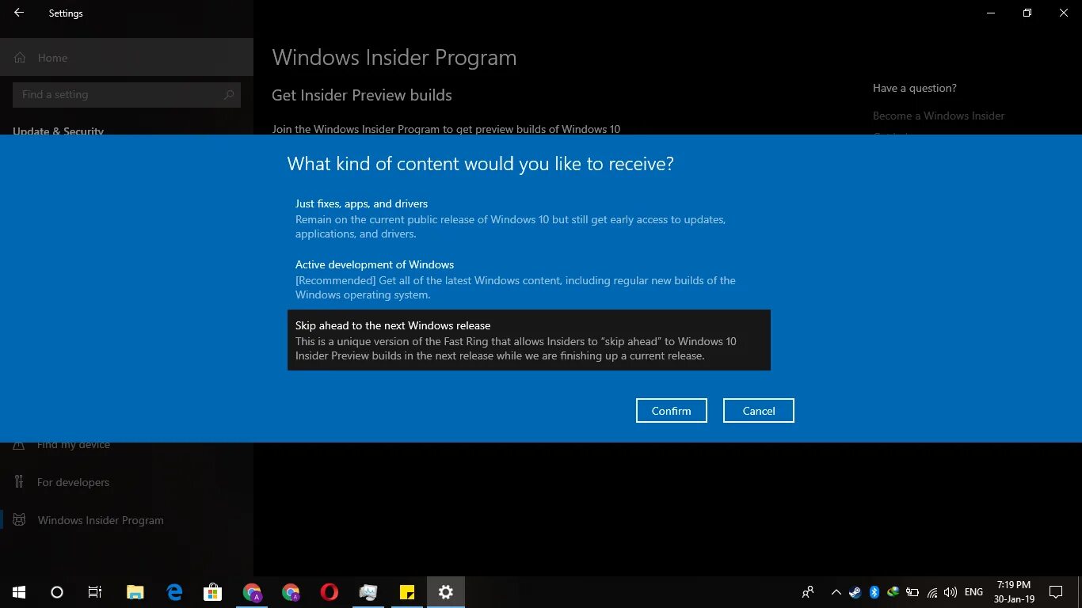Viewport: 1082px width, 608px height.
Task: Open the Wi-Fi network flyout
Action: coord(932,592)
